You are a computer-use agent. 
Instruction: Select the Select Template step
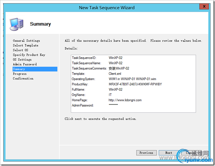[25, 45]
